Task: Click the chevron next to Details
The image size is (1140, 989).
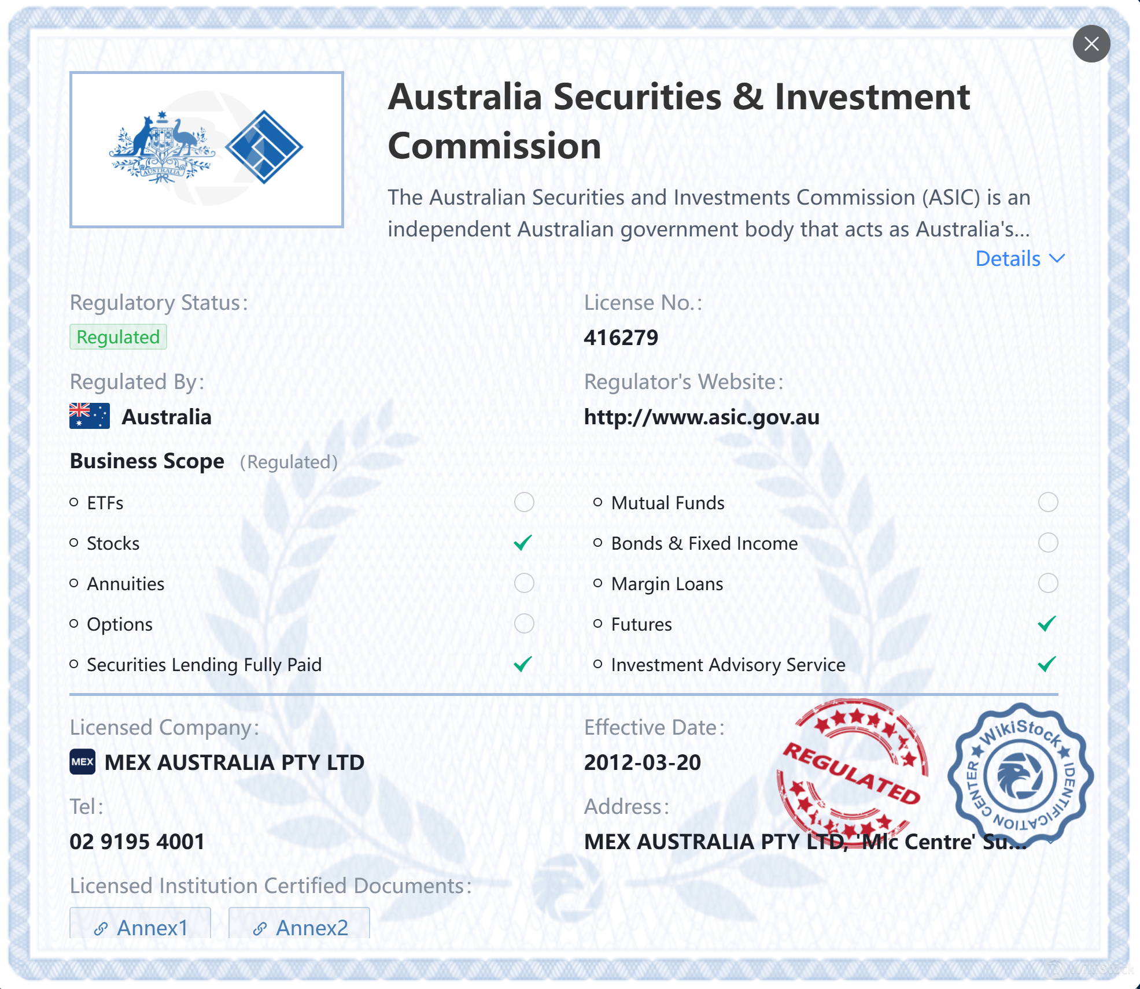Action: tap(1057, 258)
